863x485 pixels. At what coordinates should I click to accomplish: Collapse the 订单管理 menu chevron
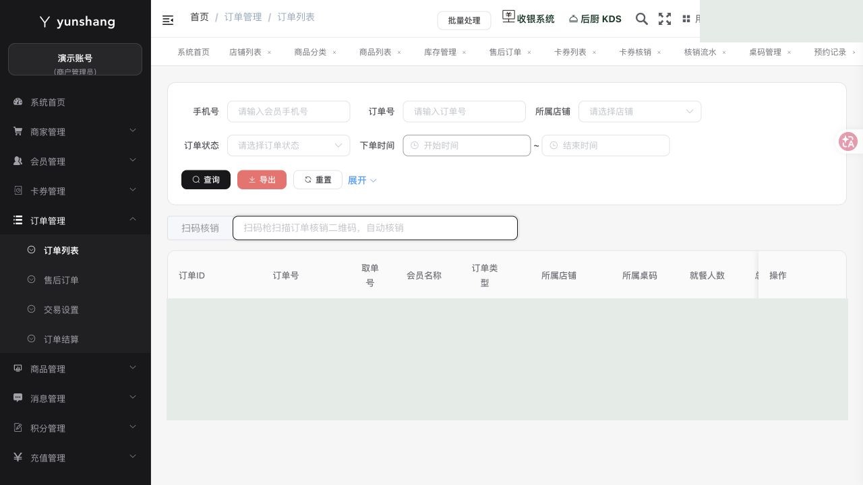click(133, 219)
